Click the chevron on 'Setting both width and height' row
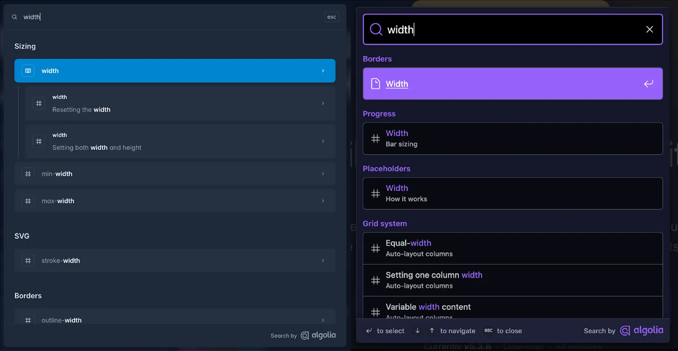Screen dimensions: 678x351 [323, 141]
